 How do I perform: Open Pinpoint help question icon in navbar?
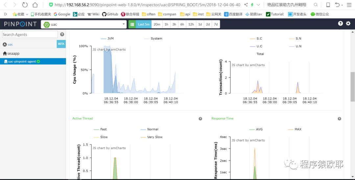tap(340, 24)
